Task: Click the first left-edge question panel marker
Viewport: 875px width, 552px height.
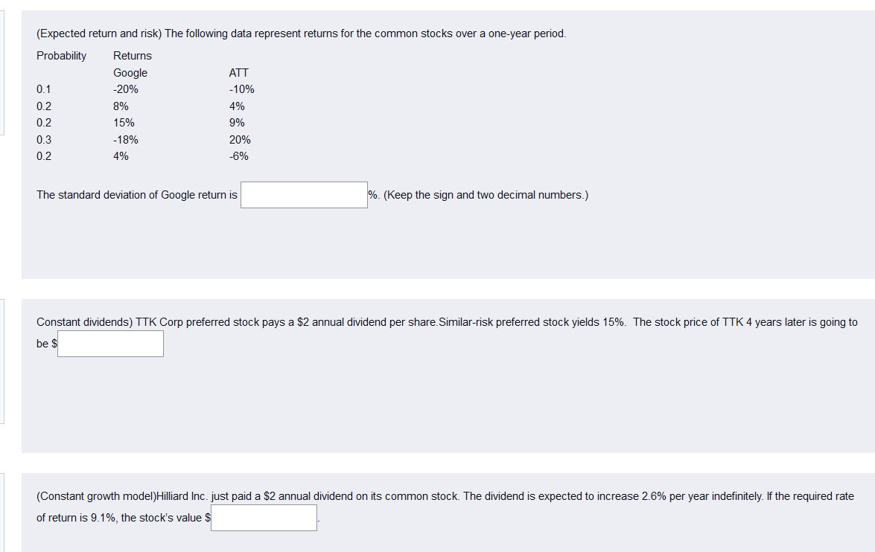Action: pos(1,71)
